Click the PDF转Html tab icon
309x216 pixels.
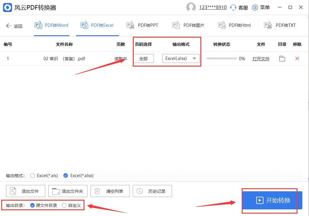222,25
